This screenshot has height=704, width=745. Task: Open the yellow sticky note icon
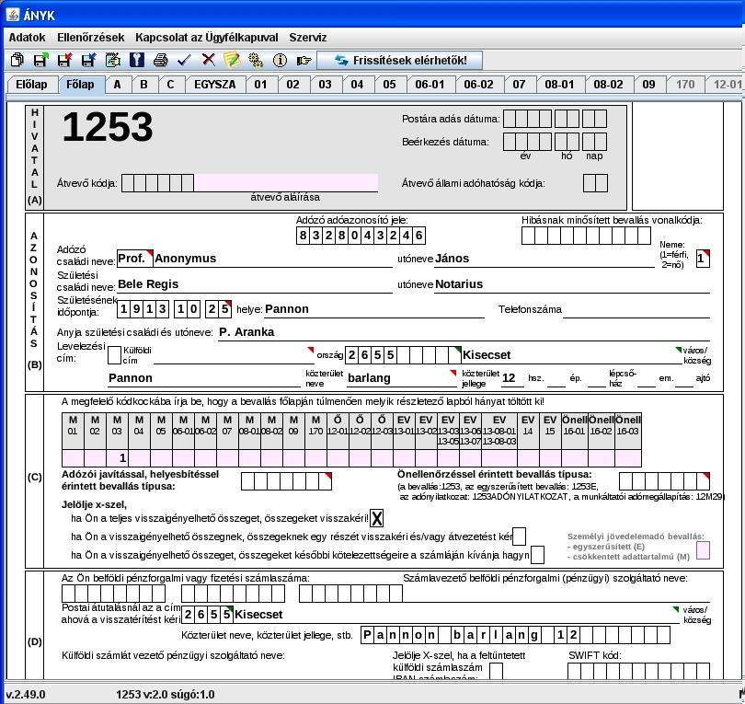(x=232, y=60)
